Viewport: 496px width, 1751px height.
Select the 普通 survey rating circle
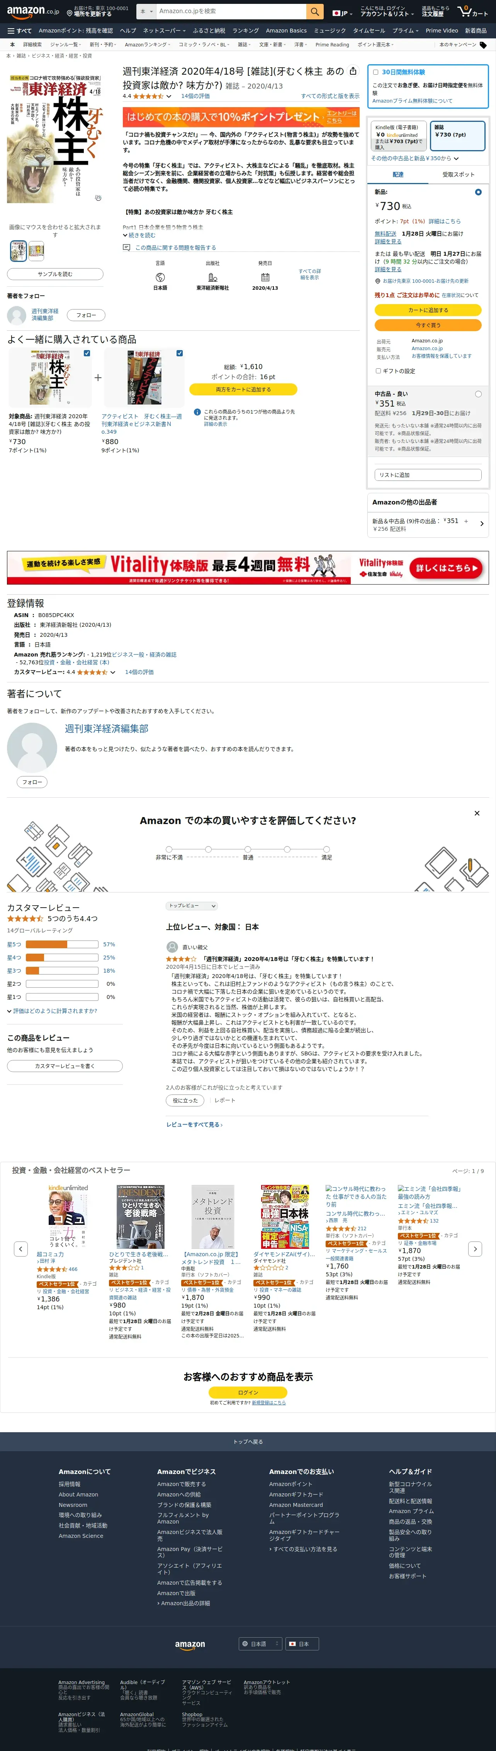248,849
